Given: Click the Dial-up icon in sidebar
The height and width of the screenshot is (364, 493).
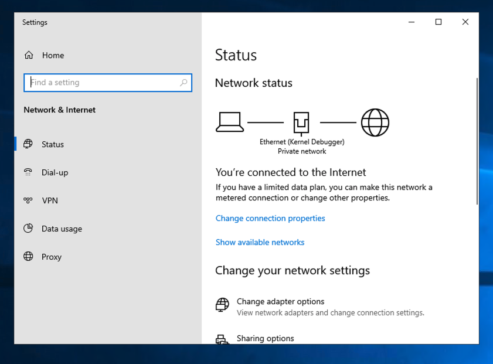Looking at the screenshot, I should tap(28, 172).
